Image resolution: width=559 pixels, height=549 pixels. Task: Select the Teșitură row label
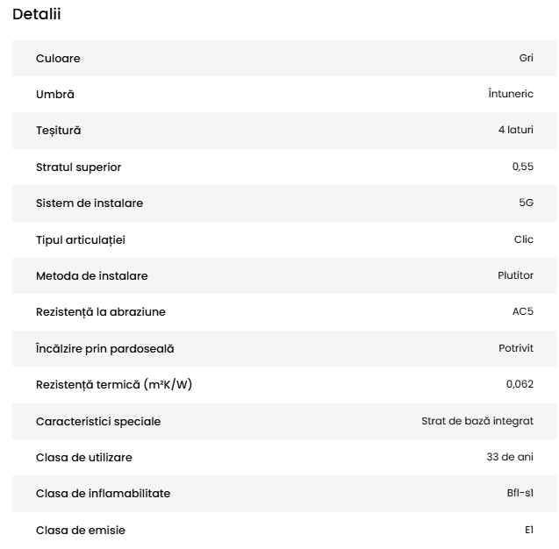pos(58,130)
